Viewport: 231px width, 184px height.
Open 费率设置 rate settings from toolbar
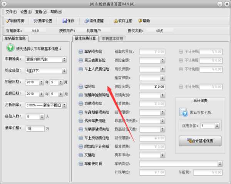click(x=36, y=21)
